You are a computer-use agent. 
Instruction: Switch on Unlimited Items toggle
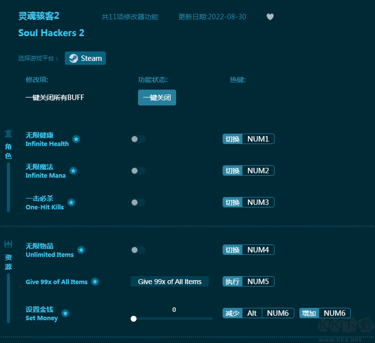point(138,250)
